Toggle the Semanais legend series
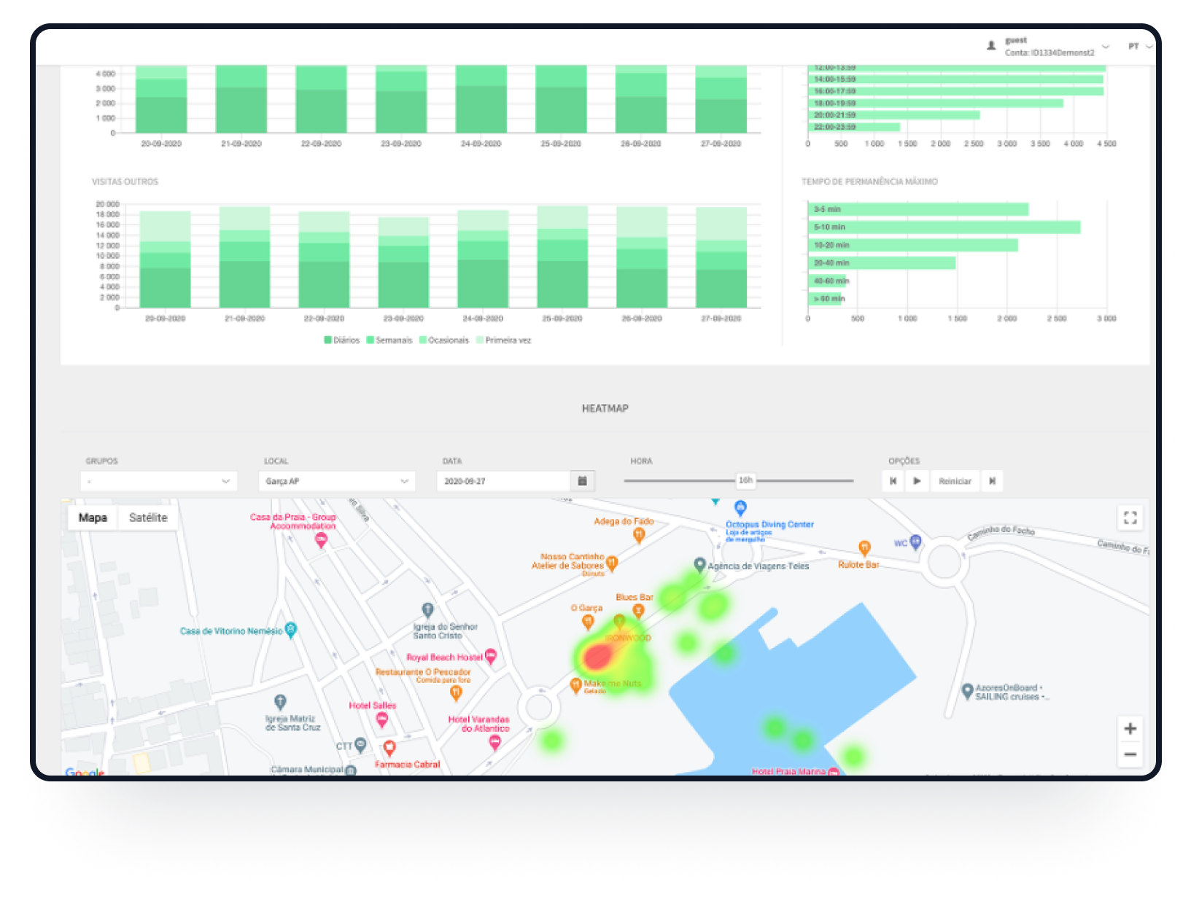This screenshot has width=1191, height=898. 389,340
